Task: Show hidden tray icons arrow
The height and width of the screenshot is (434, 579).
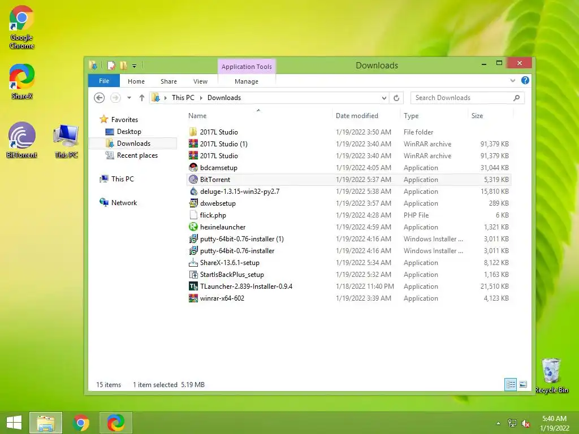Action: click(499, 423)
